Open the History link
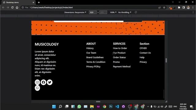The image size is (196, 110). (x=90, y=48)
